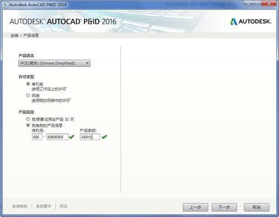Select the 单机版 standalone license radio button
The image size is (279, 217).
tap(28, 84)
